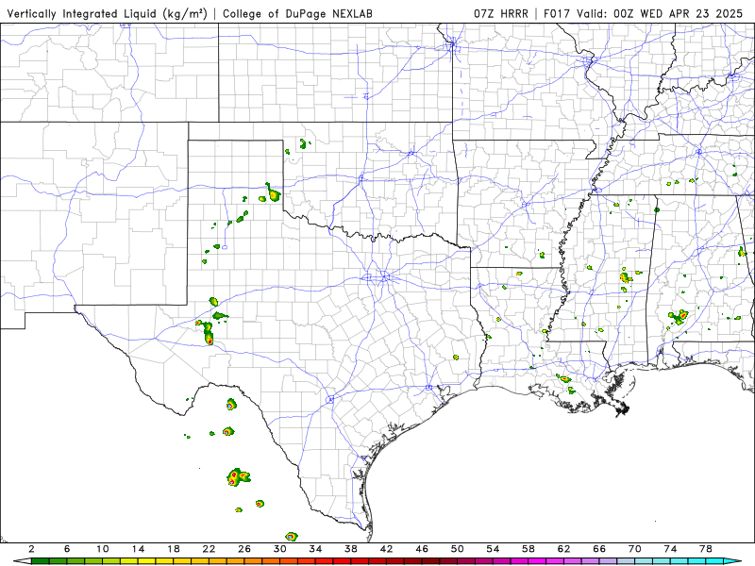Click the "College of DuPage NEXLAB" label
The width and height of the screenshot is (755, 566).
click(297, 13)
